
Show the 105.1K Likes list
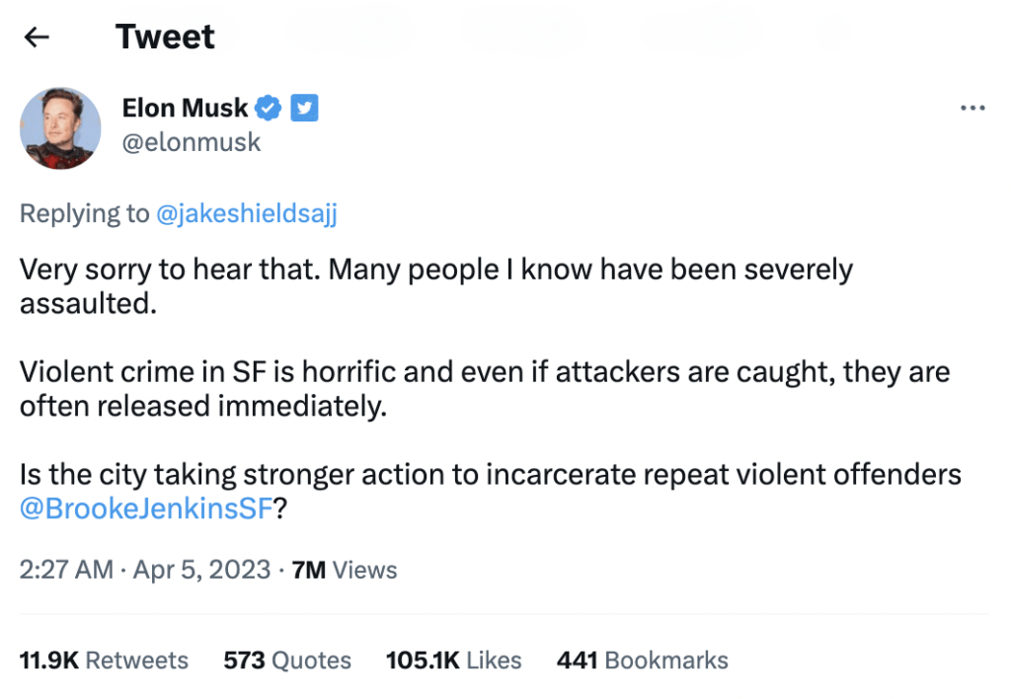[453, 660]
